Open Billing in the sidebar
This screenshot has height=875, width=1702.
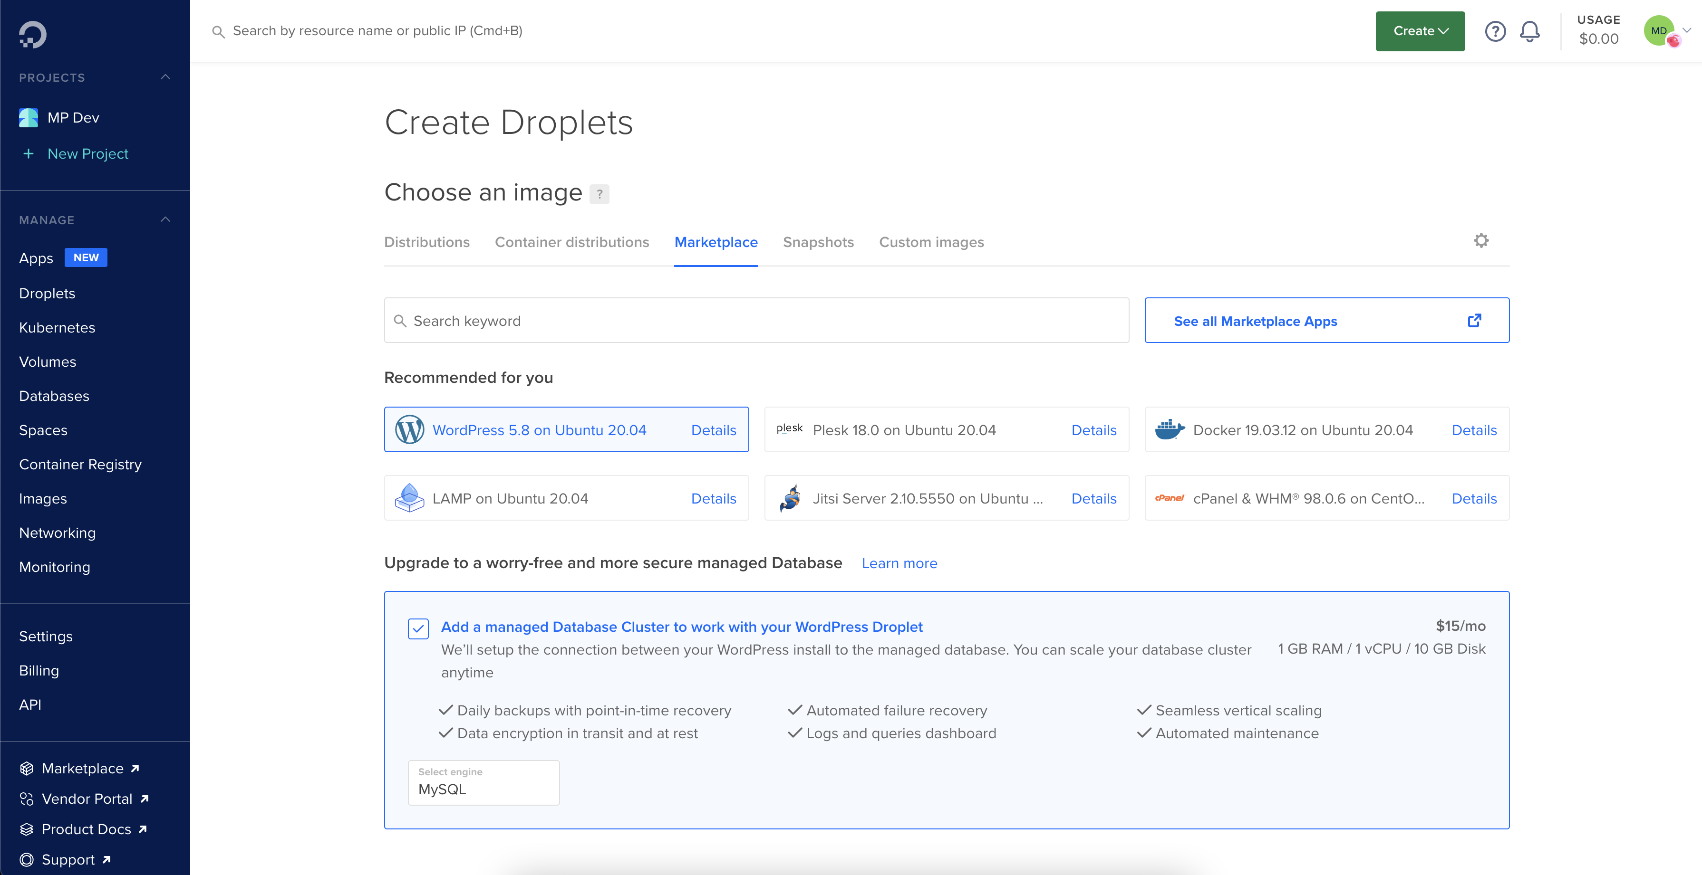coord(39,671)
